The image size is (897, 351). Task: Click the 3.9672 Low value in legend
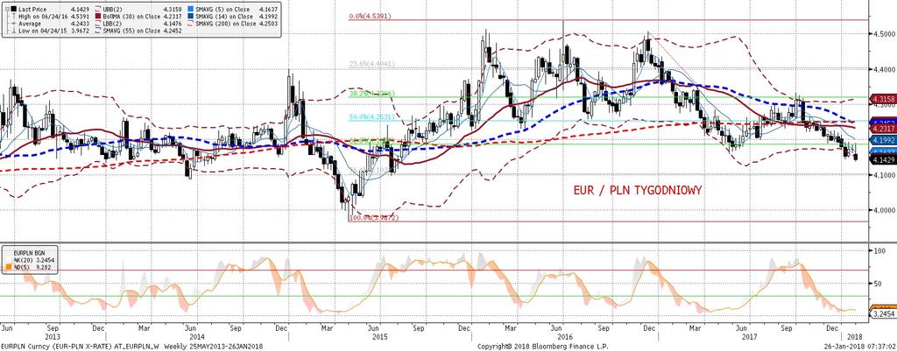click(x=80, y=31)
